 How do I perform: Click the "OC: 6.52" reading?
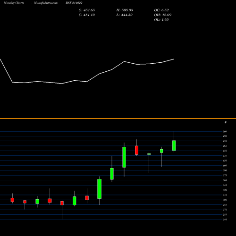[161, 10]
